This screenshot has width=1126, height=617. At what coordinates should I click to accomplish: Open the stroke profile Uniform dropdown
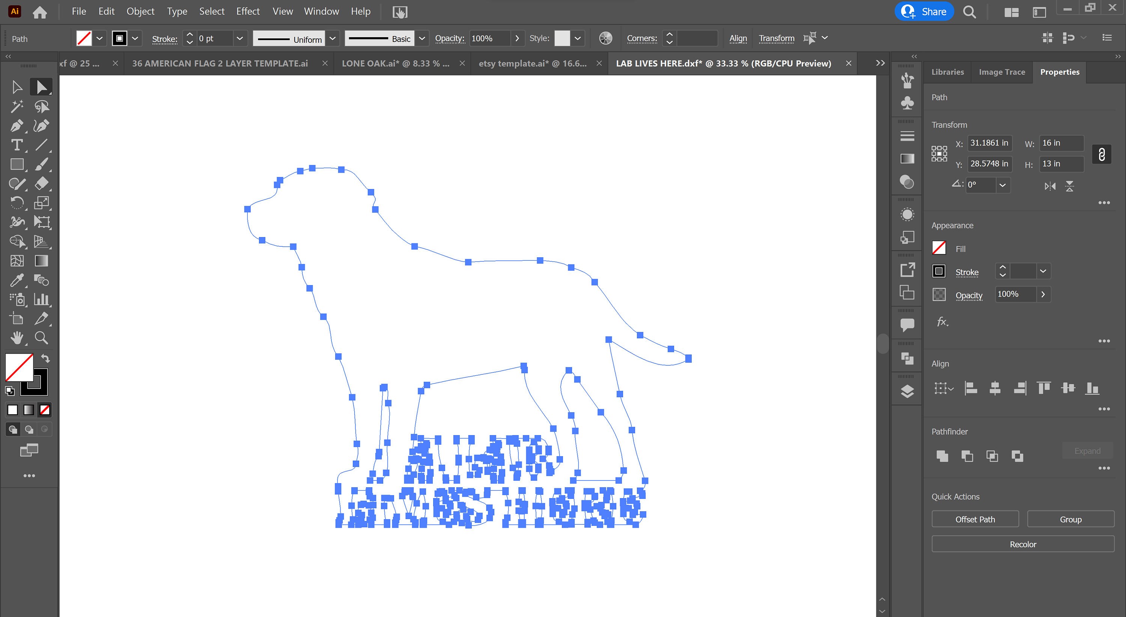[x=333, y=38]
